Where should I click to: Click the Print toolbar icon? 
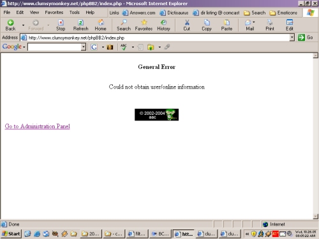270,22
